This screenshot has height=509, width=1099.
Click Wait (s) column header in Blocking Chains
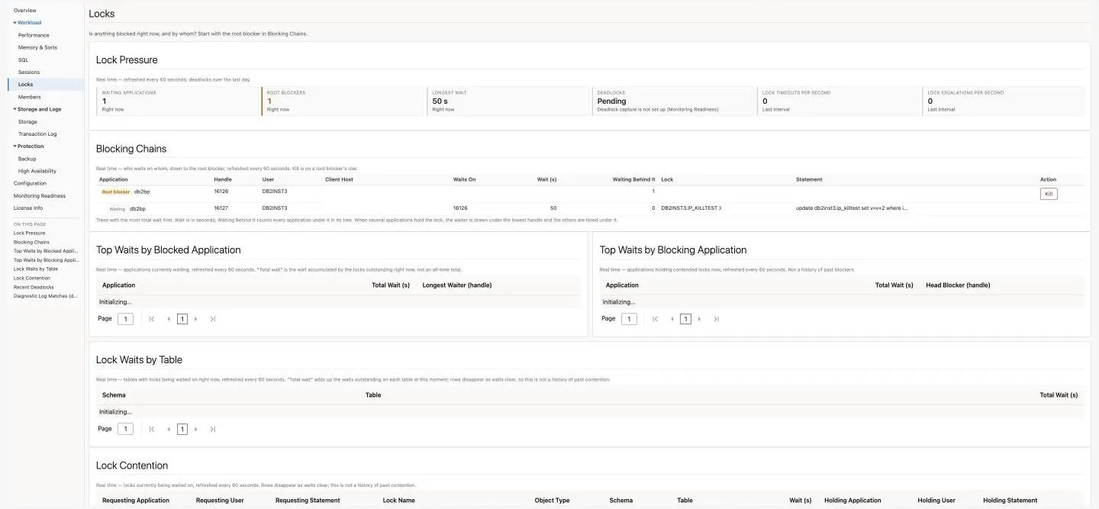546,179
